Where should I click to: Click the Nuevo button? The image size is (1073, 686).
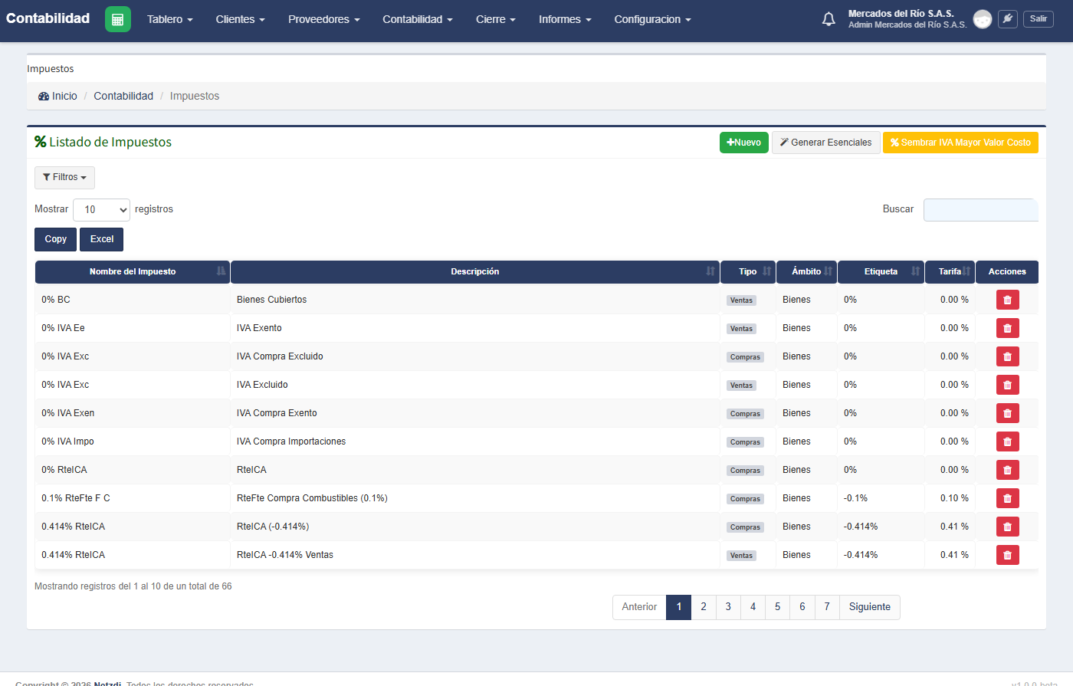pos(744,143)
